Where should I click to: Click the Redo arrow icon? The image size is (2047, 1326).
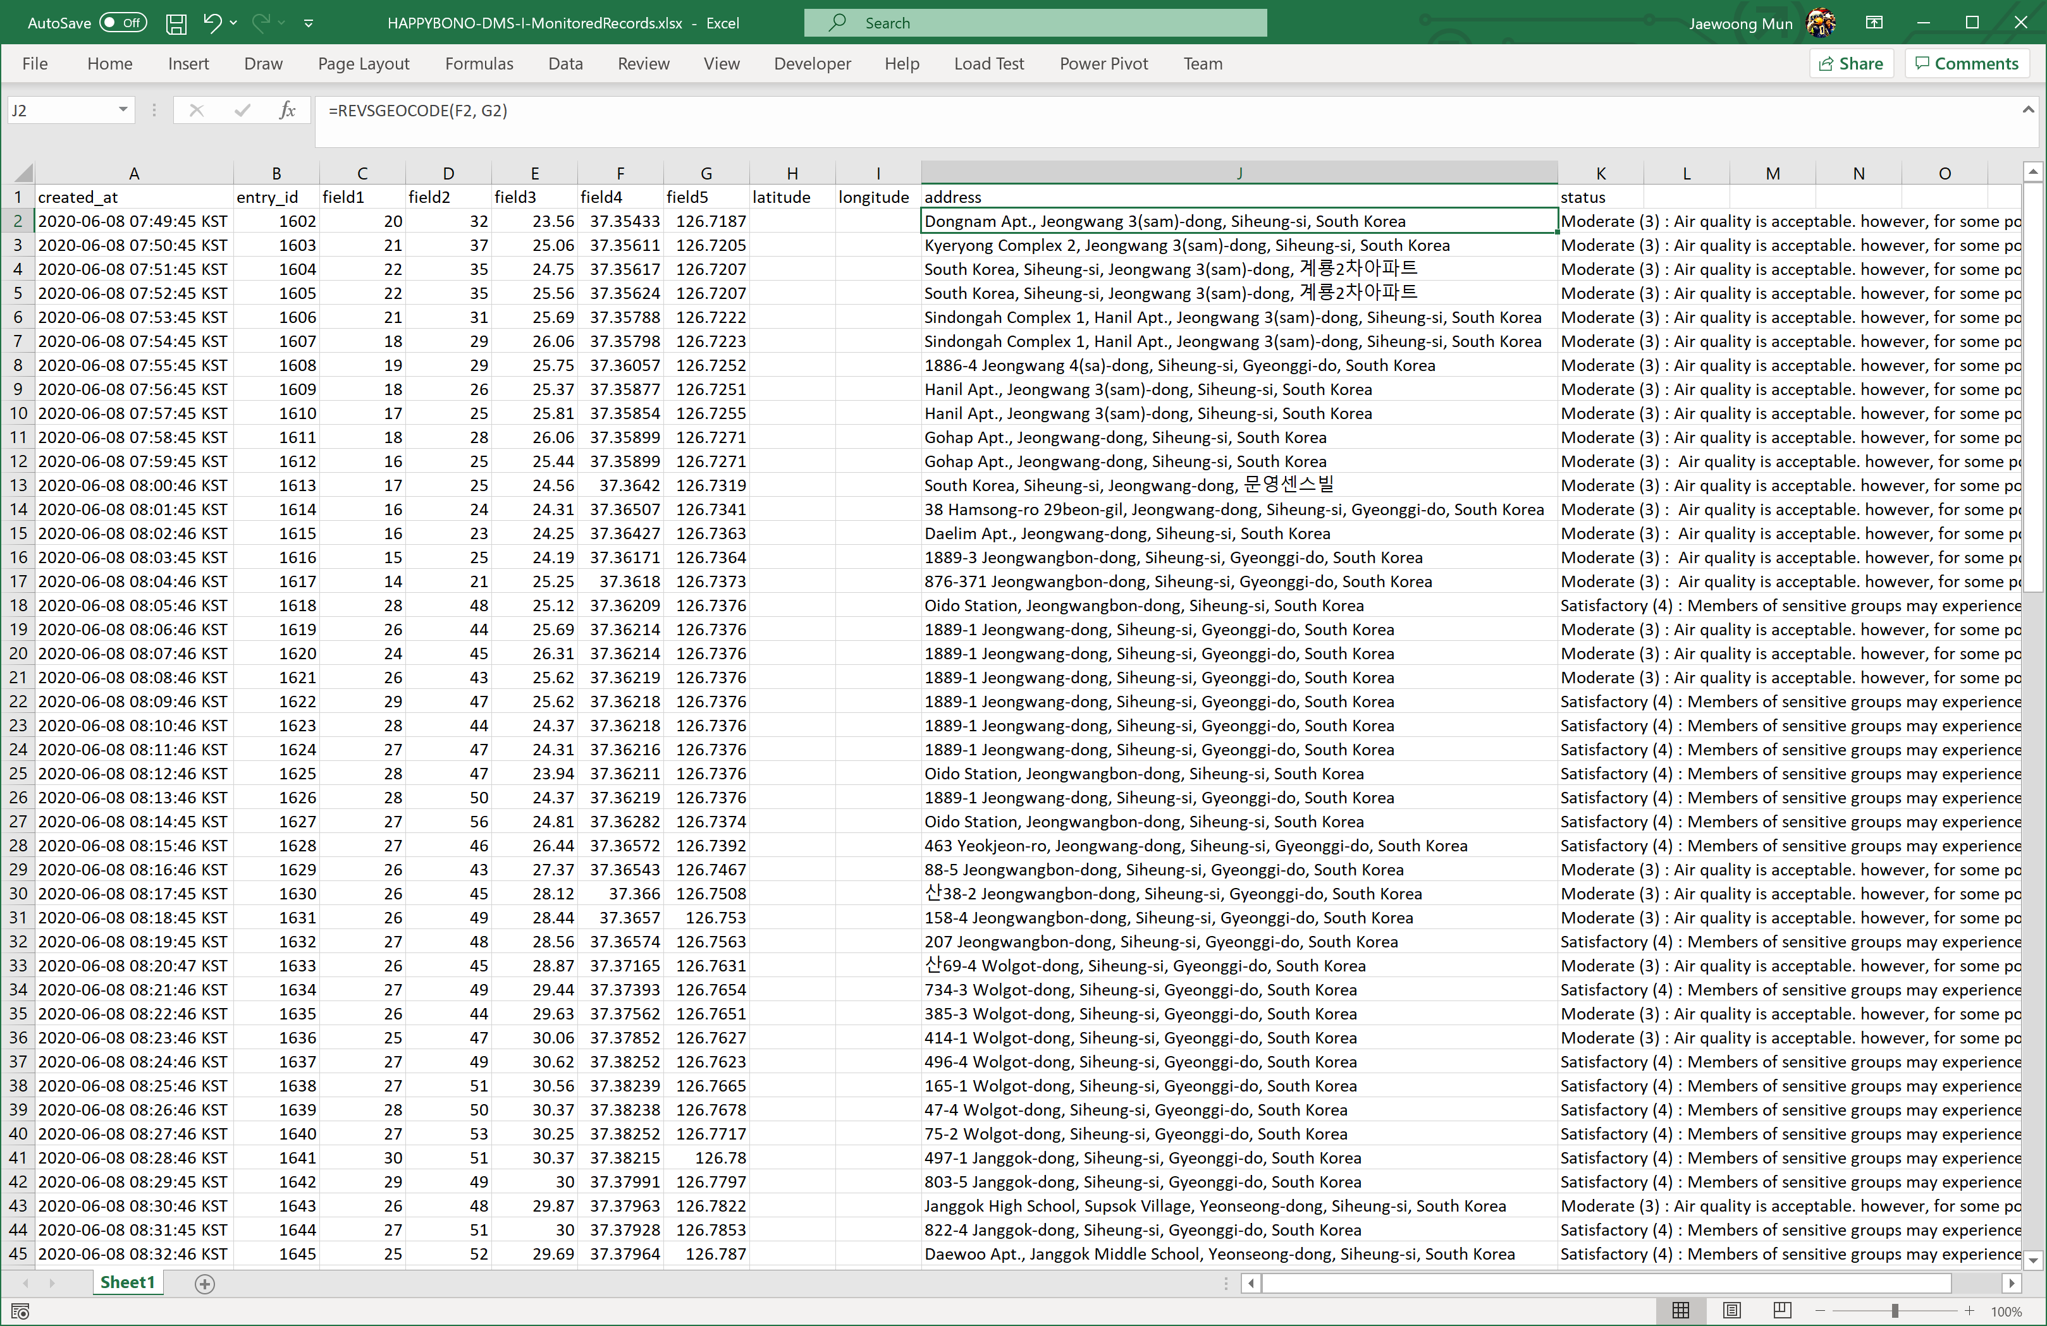click(x=260, y=23)
